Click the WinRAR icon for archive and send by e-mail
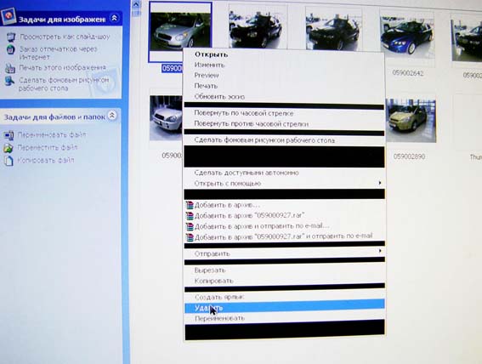 pyautogui.click(x=190, y=227)
